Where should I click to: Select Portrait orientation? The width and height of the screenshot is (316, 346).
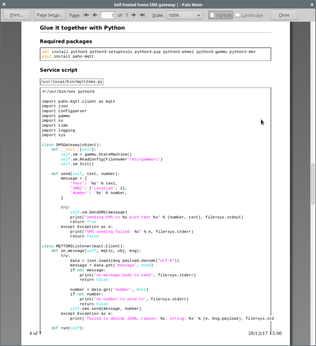(x=220, y=15)
